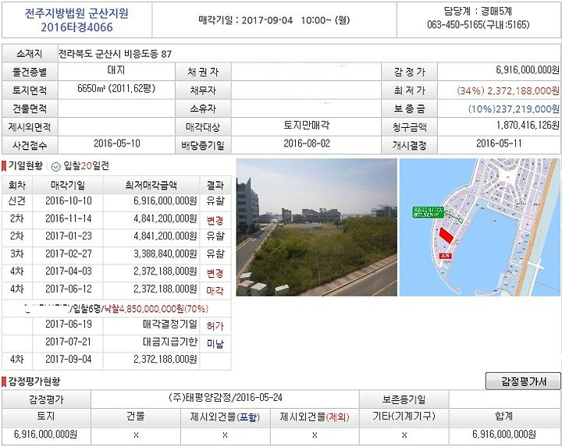Viewport: 562px width, 447px height.
Task: Click land area 6650㎡ (2011.62평)
Action: (x=116, y=88)
